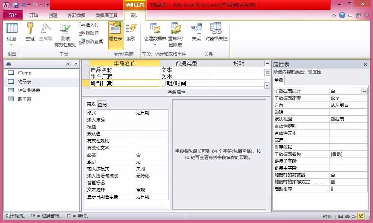
Task: Collapse the ribbon with the caret icon
Action: click(334, 15)
